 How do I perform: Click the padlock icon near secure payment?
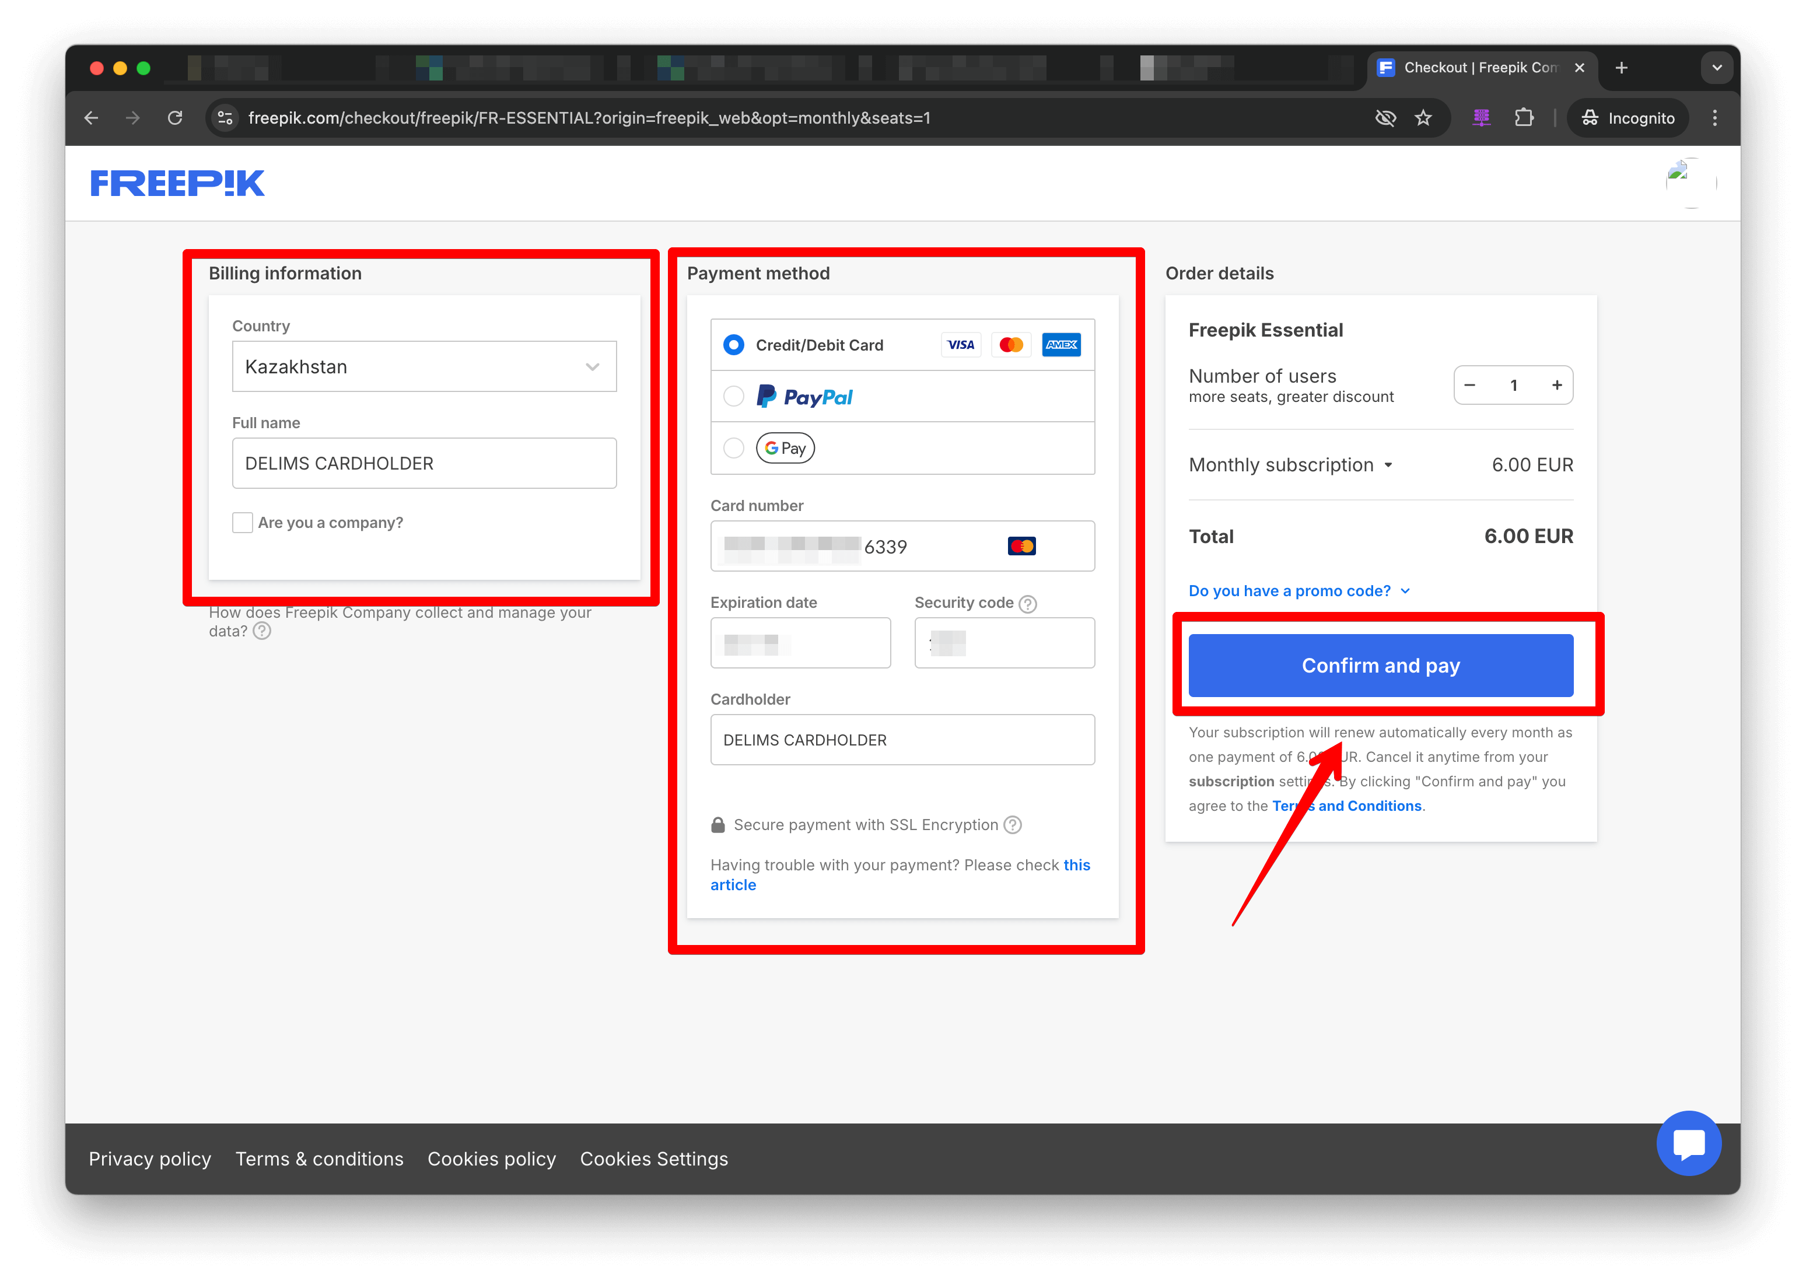717,824
